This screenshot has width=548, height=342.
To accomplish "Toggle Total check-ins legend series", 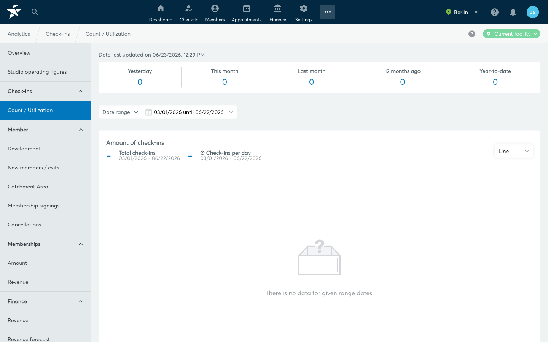I will click(x=143, y=155).
